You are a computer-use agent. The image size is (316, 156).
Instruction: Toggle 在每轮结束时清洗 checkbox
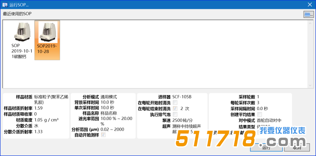coord(175,108)
